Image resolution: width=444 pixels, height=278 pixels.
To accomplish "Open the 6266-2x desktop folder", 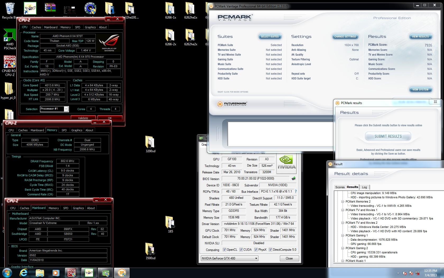I will [170, 37].
